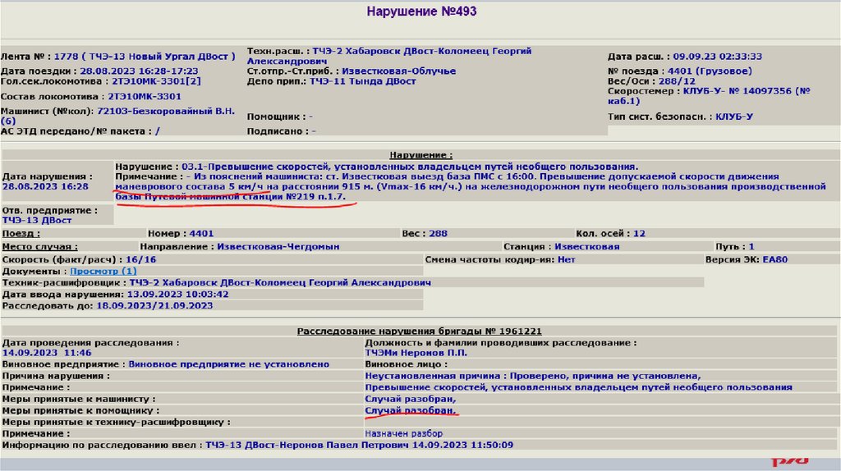841x471 pixels.
Task: Click entry author ТЧЭ-13 ДВост-Неронов Павел Петрович
Action: coord(307,446)
